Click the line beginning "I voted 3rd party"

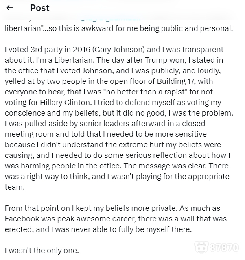coord(114,50)
